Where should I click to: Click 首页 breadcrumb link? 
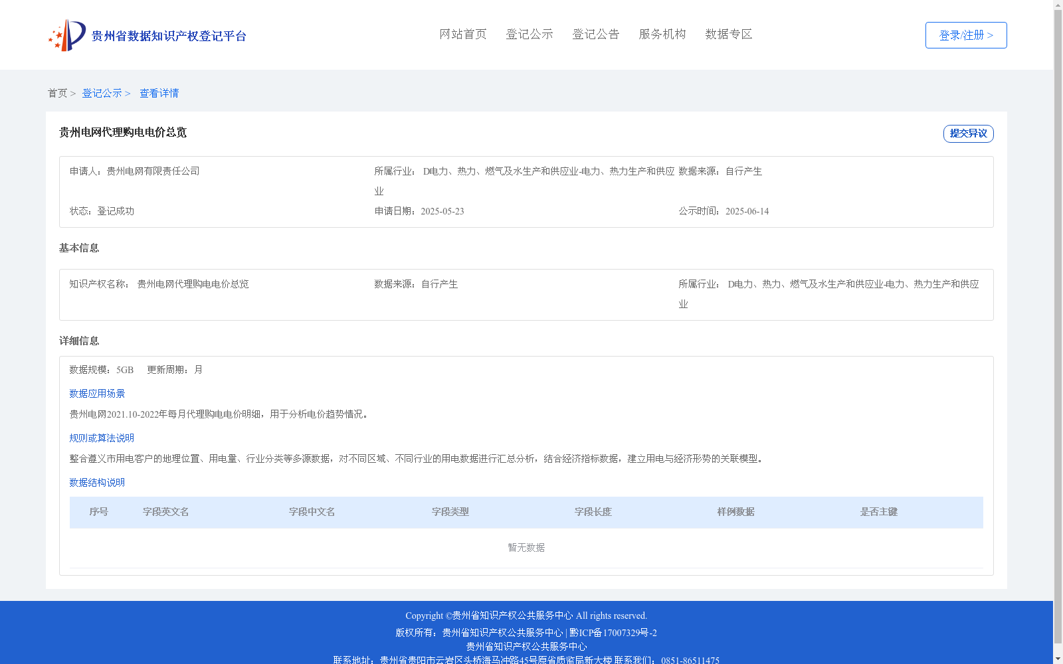(x=57, y=93)
